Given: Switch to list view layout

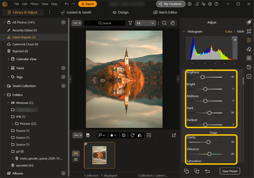Looking at the screenshot, I should pos(76,159).
